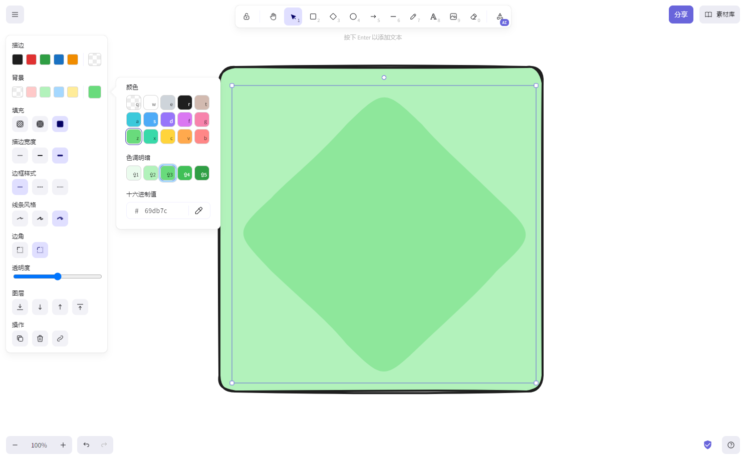Open the hamburger main menu

[x=15, y=14]
